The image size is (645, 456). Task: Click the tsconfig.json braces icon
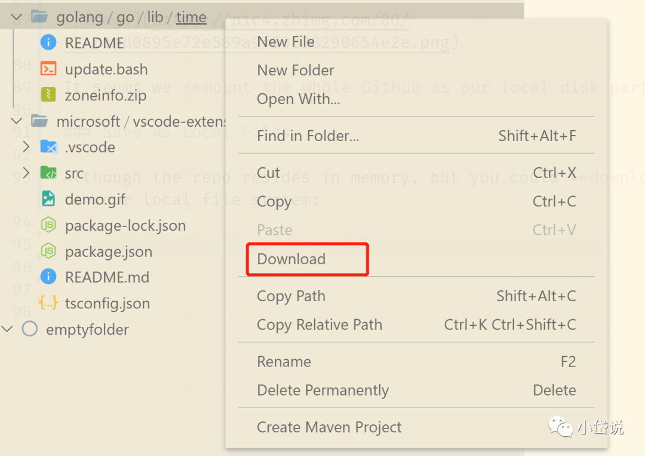point(48,303)
